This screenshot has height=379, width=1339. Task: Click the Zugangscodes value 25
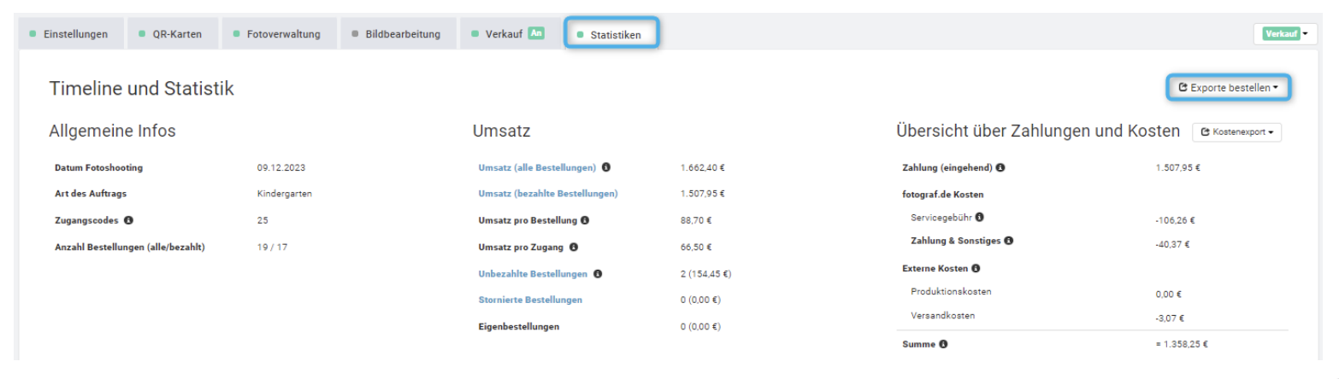262,220
